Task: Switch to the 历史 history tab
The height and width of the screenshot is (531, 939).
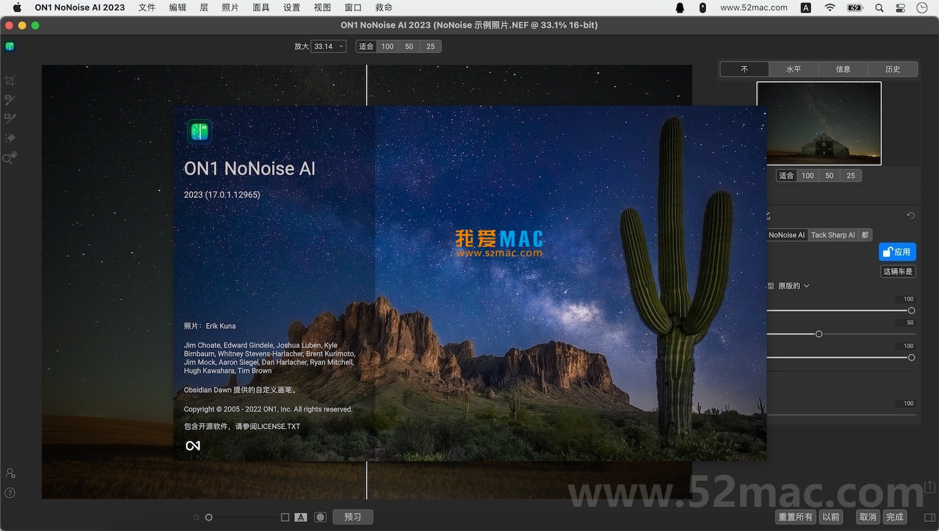Action: [893, 68]
